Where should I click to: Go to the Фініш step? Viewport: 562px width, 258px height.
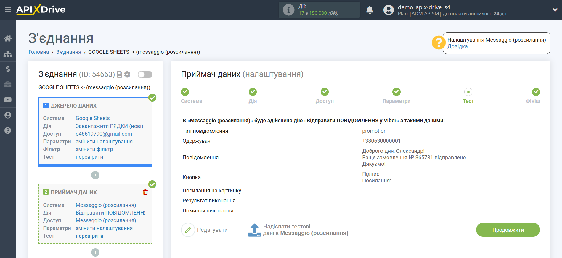click(x=536, y=92)
